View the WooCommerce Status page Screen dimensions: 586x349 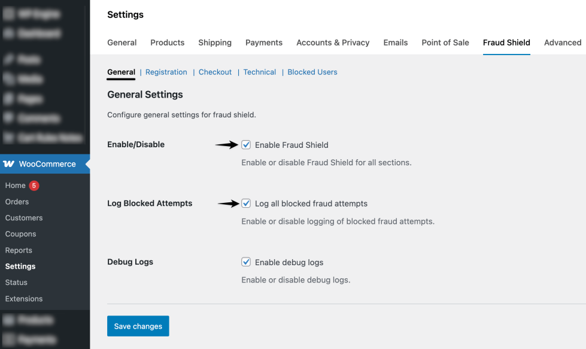(16, 282)
